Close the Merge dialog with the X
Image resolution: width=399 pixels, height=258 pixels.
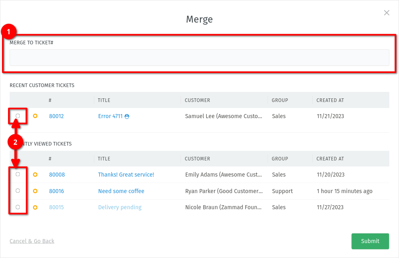coord(387,13)
